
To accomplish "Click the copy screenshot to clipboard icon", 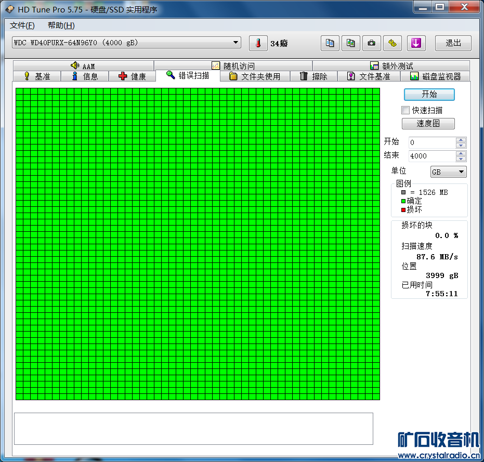I will [350, 43].
